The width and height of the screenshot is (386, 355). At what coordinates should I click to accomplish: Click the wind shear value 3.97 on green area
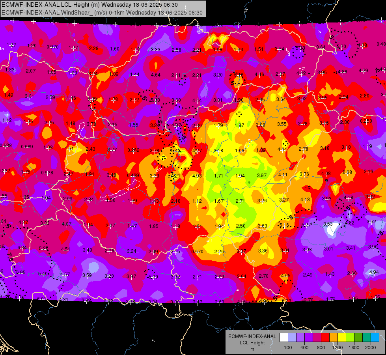click(262, 175)
